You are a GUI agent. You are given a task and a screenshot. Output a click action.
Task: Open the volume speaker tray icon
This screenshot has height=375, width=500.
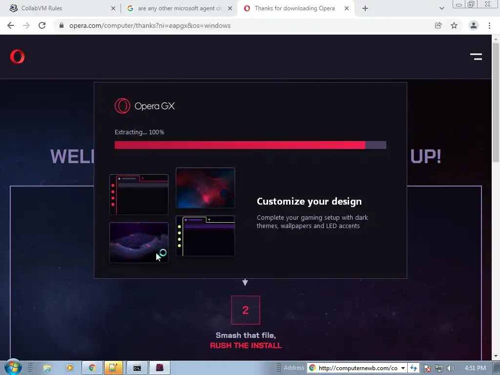point(450,368)
